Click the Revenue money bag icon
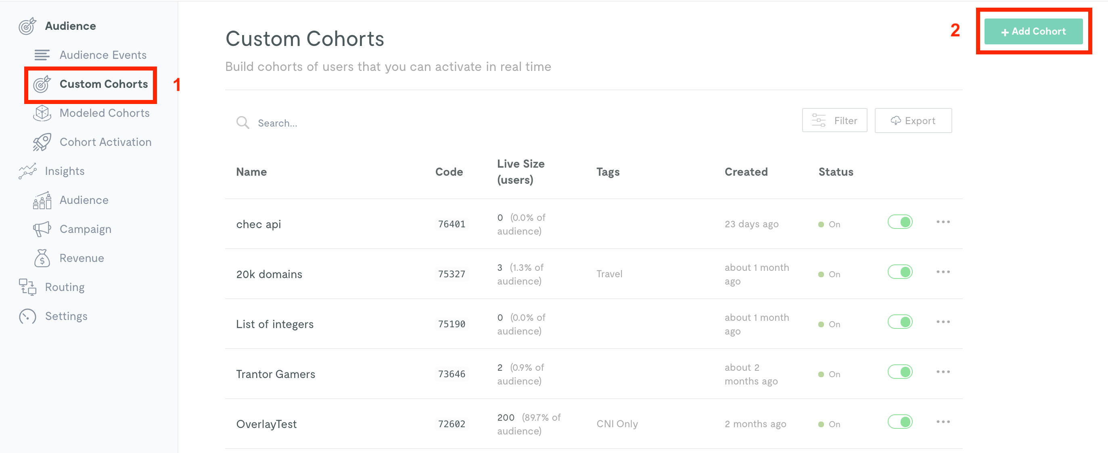This screenshot has height=453, width=1108. click(x=42, y=258)
